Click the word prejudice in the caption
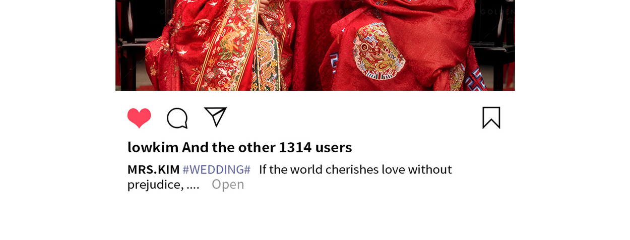 click(155, 185)
